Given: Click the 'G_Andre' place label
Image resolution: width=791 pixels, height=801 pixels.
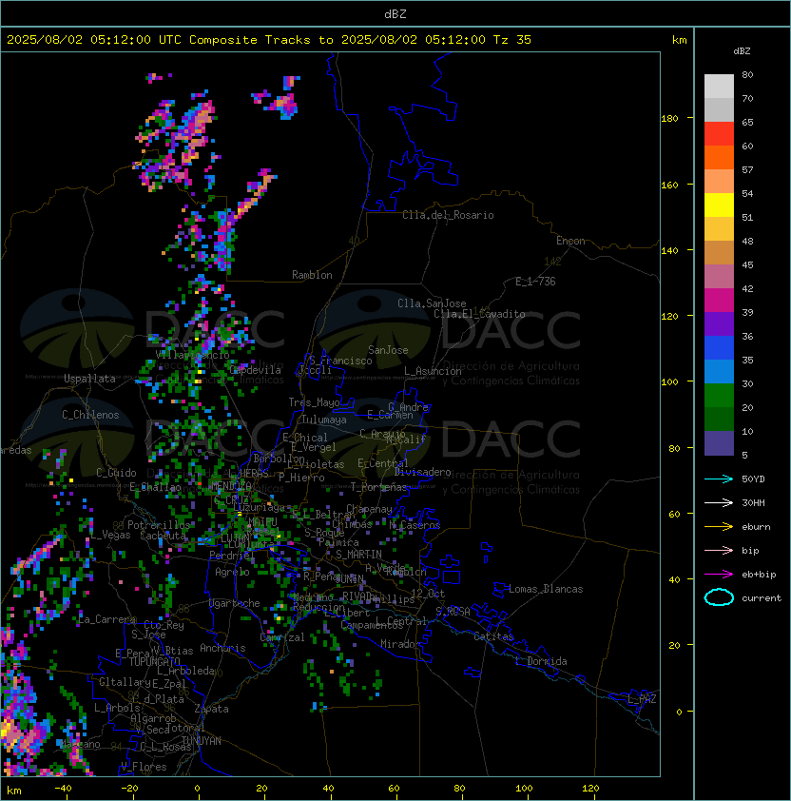Looking at the screenshot, I should coord(408,407).
